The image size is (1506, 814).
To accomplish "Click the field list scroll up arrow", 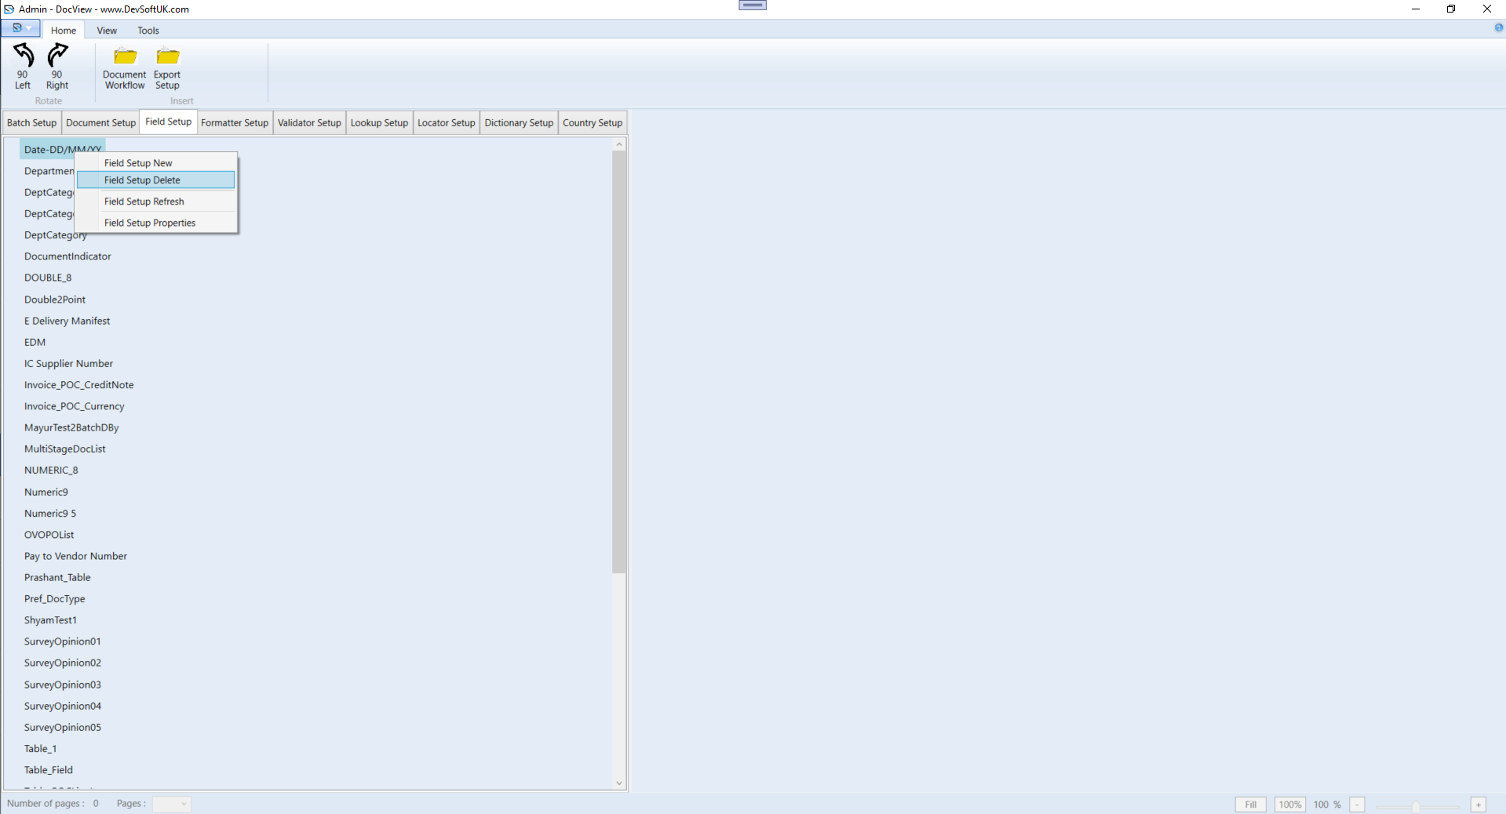I will (619, 144).
